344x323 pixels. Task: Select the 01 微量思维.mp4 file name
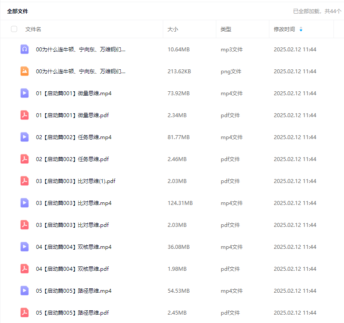tap(74, 93)
